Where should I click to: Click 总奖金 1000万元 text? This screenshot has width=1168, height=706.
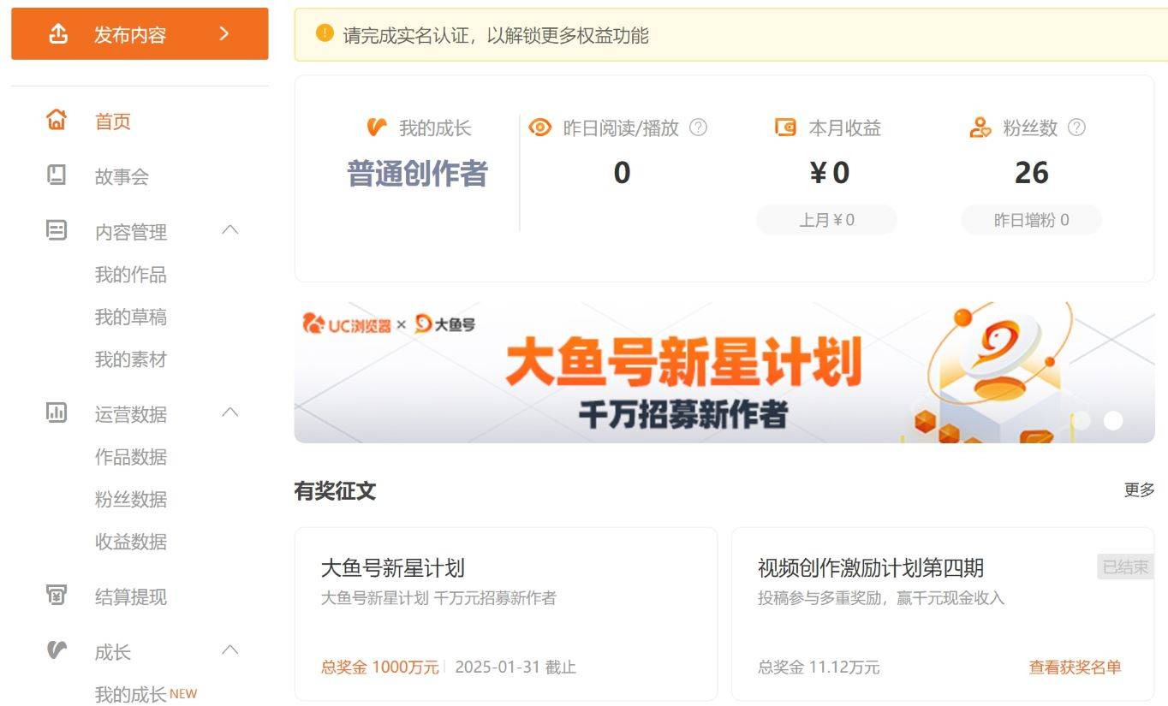tap(379, 667)
